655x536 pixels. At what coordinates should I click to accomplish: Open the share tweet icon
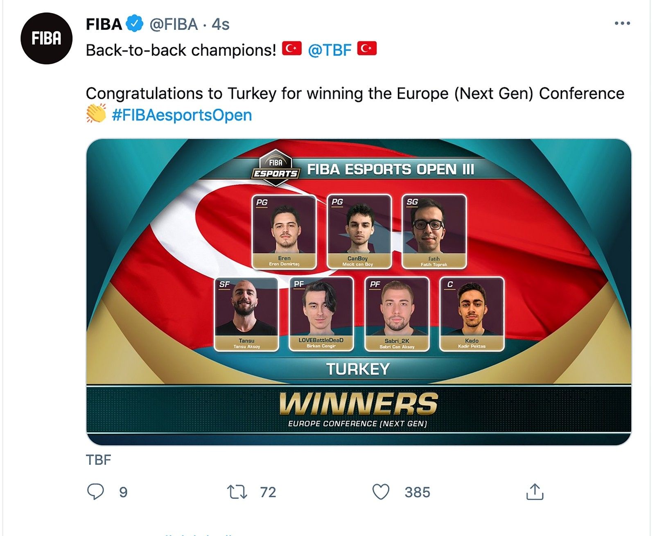pos(534,492)
